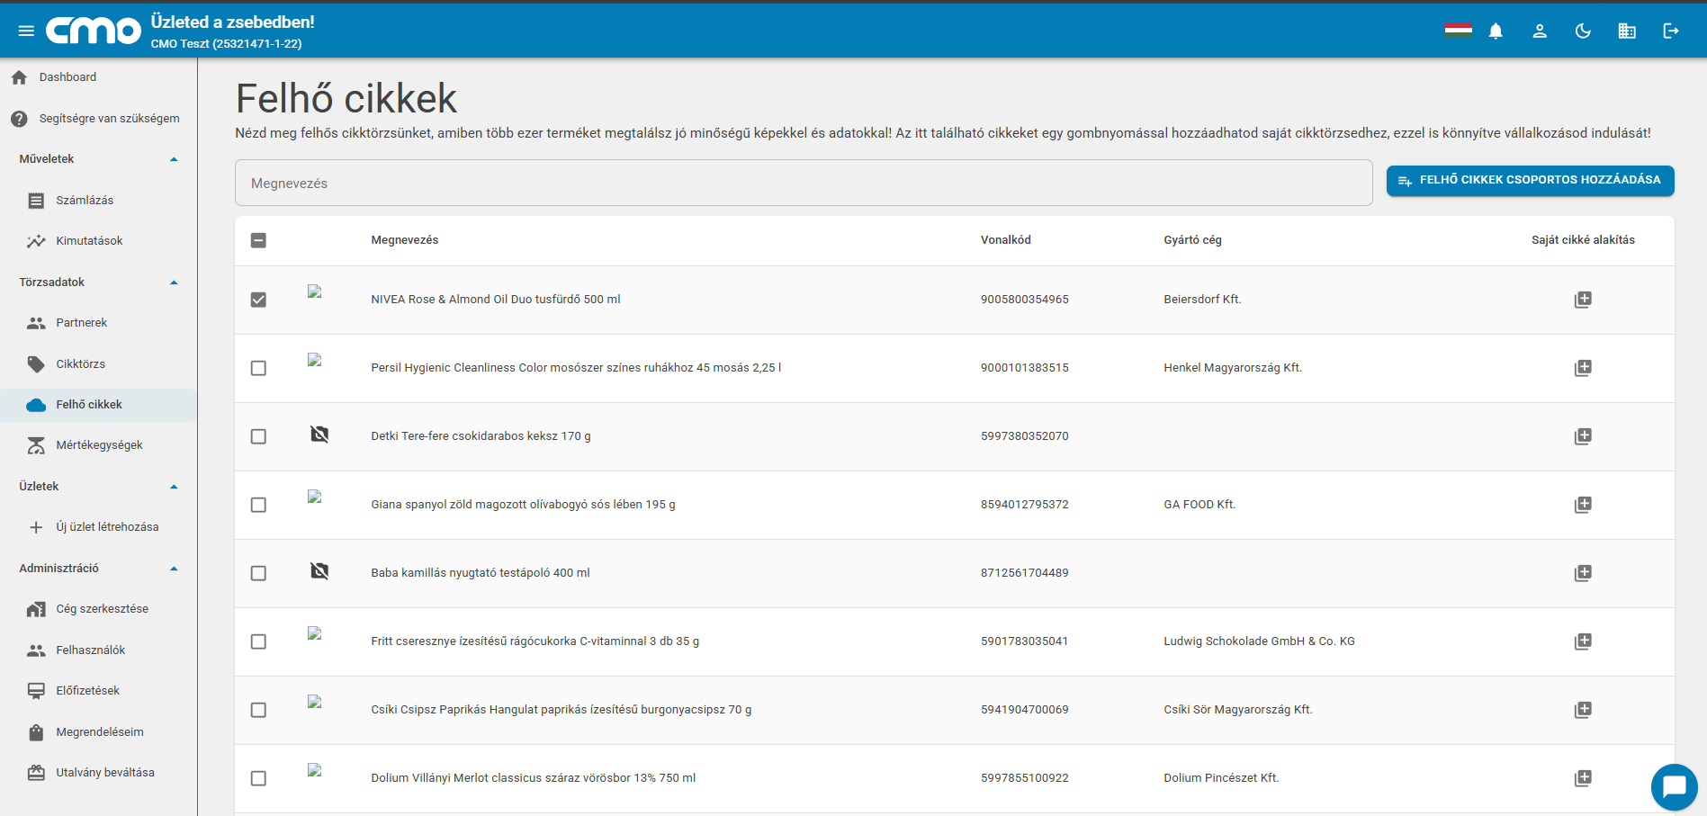
Task: Uncheck the NIVEA Rose & Almond Oil row
Action: click(258, 300)
